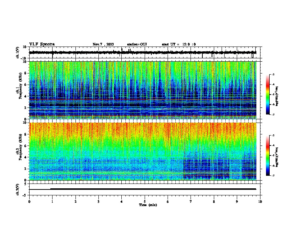Viewport: 293px width, 226px height.
Task: Click the 'start UT = 15:0 :0' label
Action: (x=179, y=44)
